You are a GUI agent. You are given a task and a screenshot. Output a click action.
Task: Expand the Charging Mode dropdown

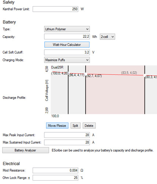click(x=67, y=60)
